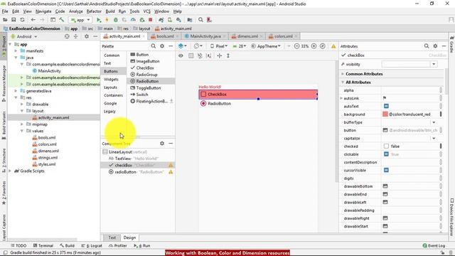Open Project panel settings gear
Viewport: 455px width, 256px height.
point(87,36)
